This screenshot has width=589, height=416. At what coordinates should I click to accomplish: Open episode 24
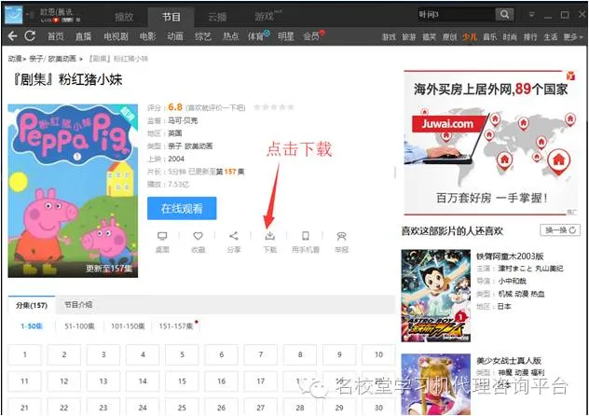(143, 408)
